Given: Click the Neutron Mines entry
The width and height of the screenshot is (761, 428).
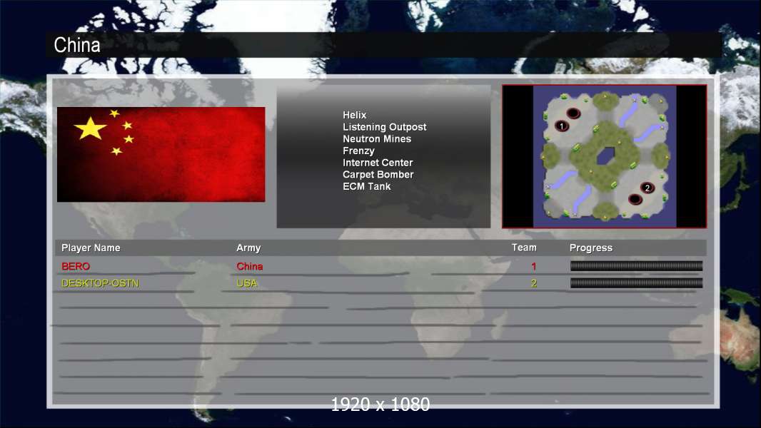Looking at the screenshot, I should click(x=377, y=138).
